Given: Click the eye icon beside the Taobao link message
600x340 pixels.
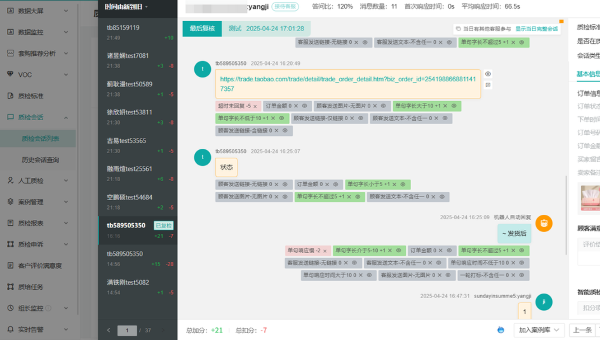Looking at the screenshot, I should click(488, 74).
